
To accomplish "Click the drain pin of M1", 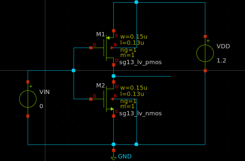I will tap(113, 65).
